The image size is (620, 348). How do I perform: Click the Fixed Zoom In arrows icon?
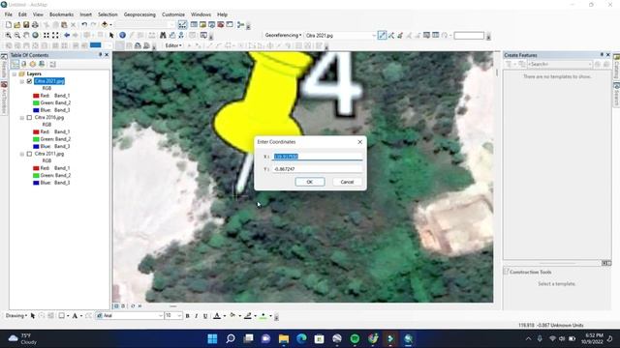coord(46,36)
